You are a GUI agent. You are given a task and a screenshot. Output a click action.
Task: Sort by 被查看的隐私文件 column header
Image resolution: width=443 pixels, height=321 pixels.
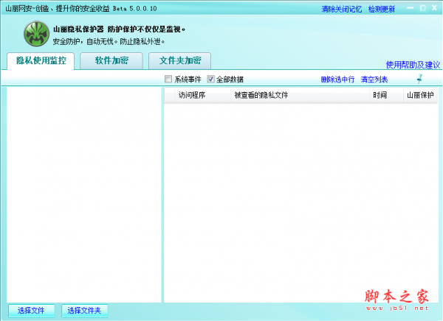[301, 95]
